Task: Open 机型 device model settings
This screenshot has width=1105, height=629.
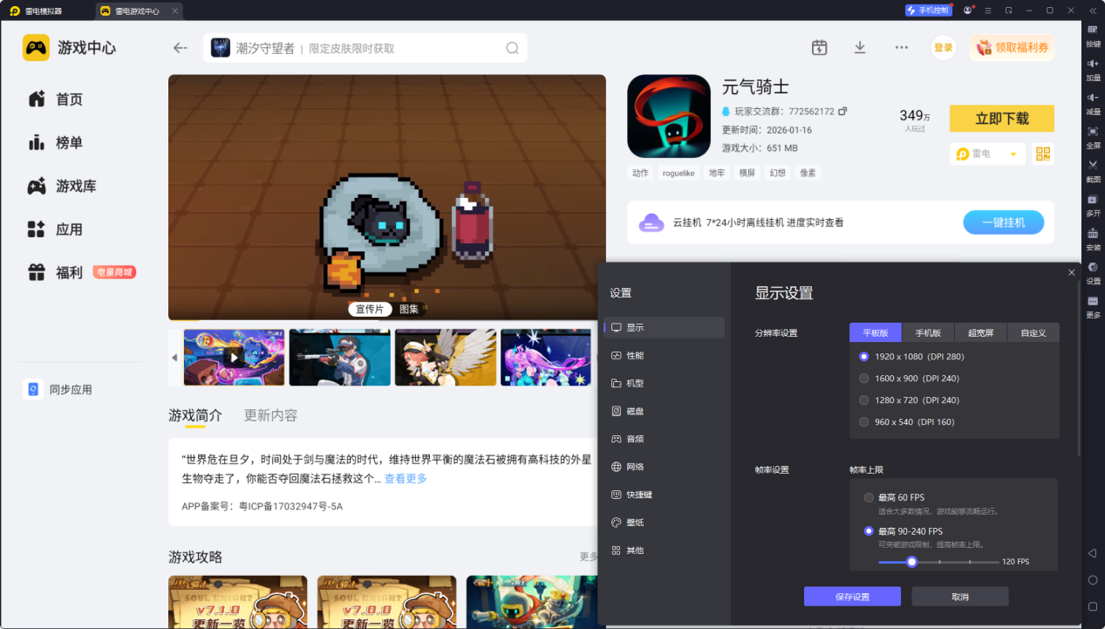Action: [x=664, y=384]
